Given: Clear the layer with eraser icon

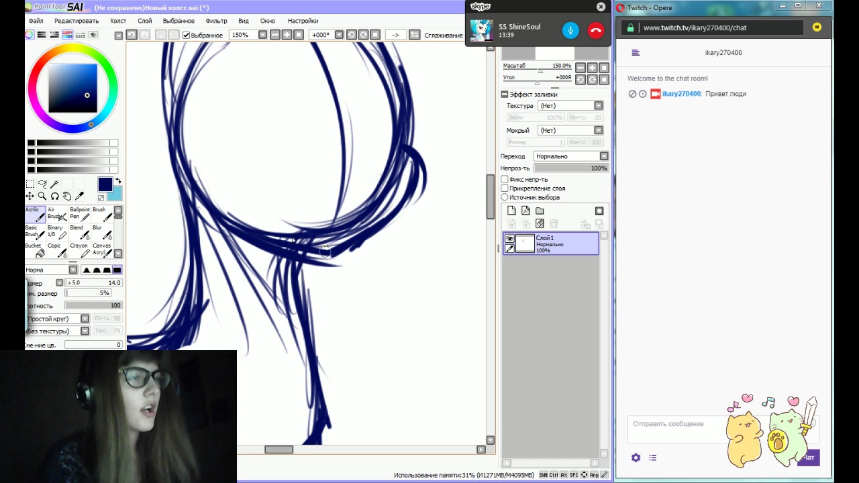Looking at the screenshot, I should [540, 223].
